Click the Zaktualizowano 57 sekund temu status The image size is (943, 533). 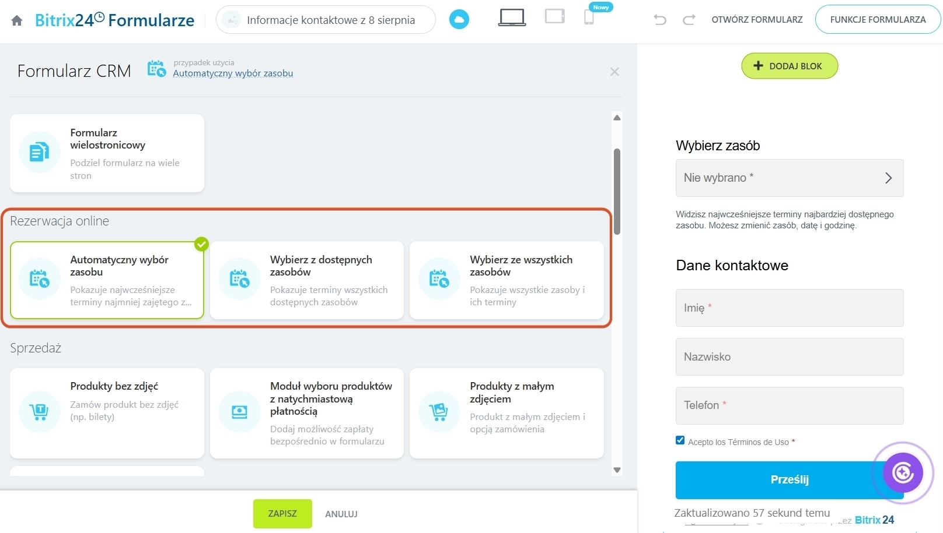point(752,513)
